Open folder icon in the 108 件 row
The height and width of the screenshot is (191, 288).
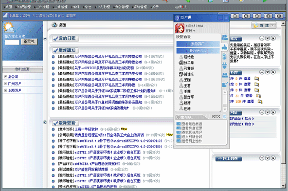pos(260,101)
